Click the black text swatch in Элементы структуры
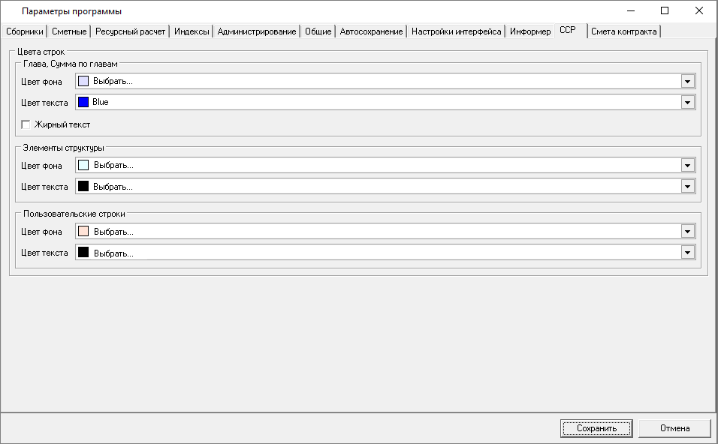 coord(83,187)
